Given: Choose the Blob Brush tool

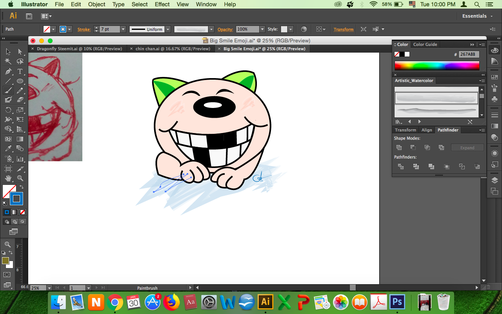Looking at the screenshot, I should [8, 100].
